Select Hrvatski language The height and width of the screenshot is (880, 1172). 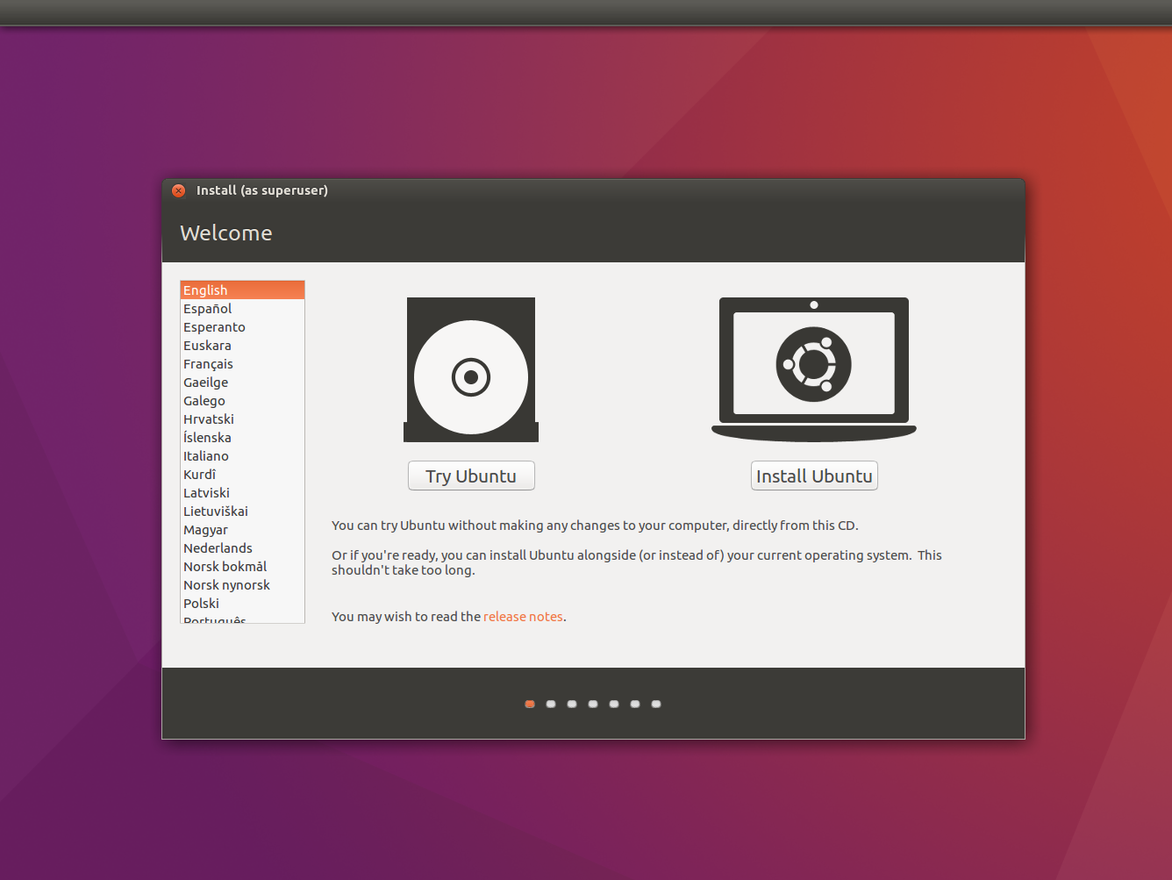pyautogui.click(x=242, y=419)
